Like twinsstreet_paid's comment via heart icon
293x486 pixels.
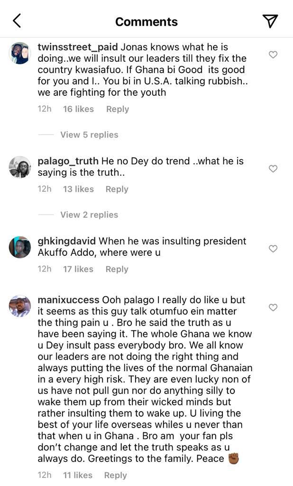click(273, 55)
